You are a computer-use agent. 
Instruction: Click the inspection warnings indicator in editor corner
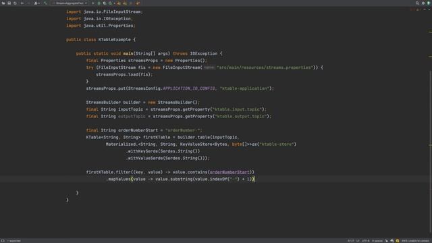click(415, 9)
